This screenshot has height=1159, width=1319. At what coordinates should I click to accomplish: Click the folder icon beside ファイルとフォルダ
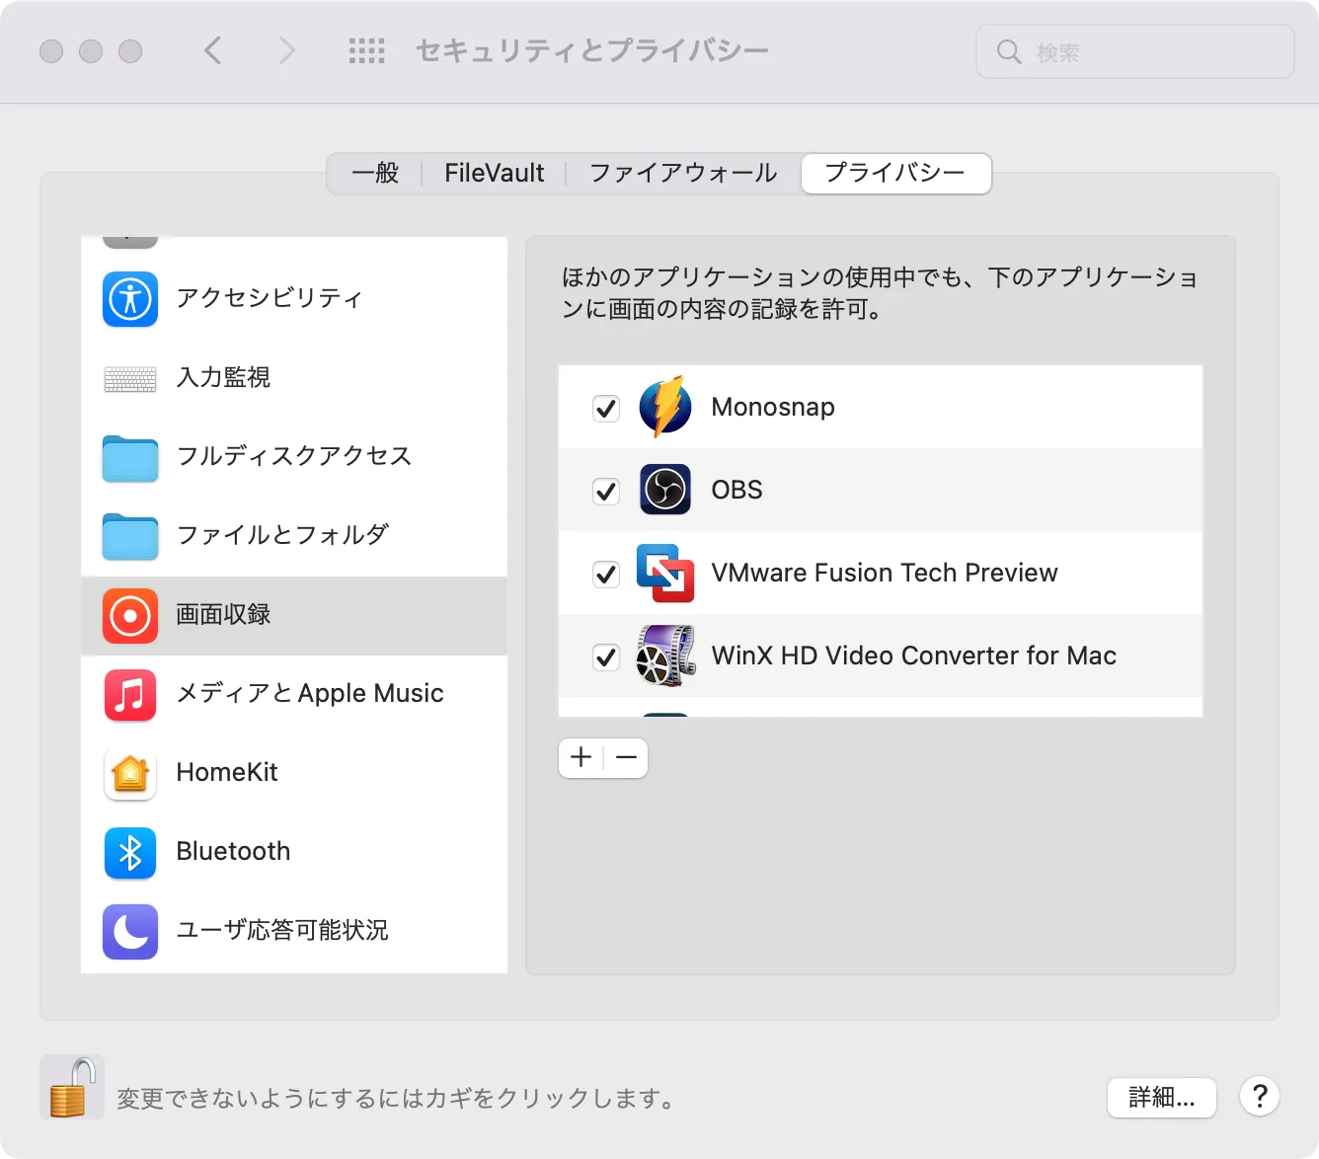pyautogui.click(x=130, y=537)
